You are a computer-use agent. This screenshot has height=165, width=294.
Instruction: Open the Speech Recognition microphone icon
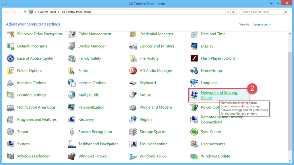pos(71,132)
